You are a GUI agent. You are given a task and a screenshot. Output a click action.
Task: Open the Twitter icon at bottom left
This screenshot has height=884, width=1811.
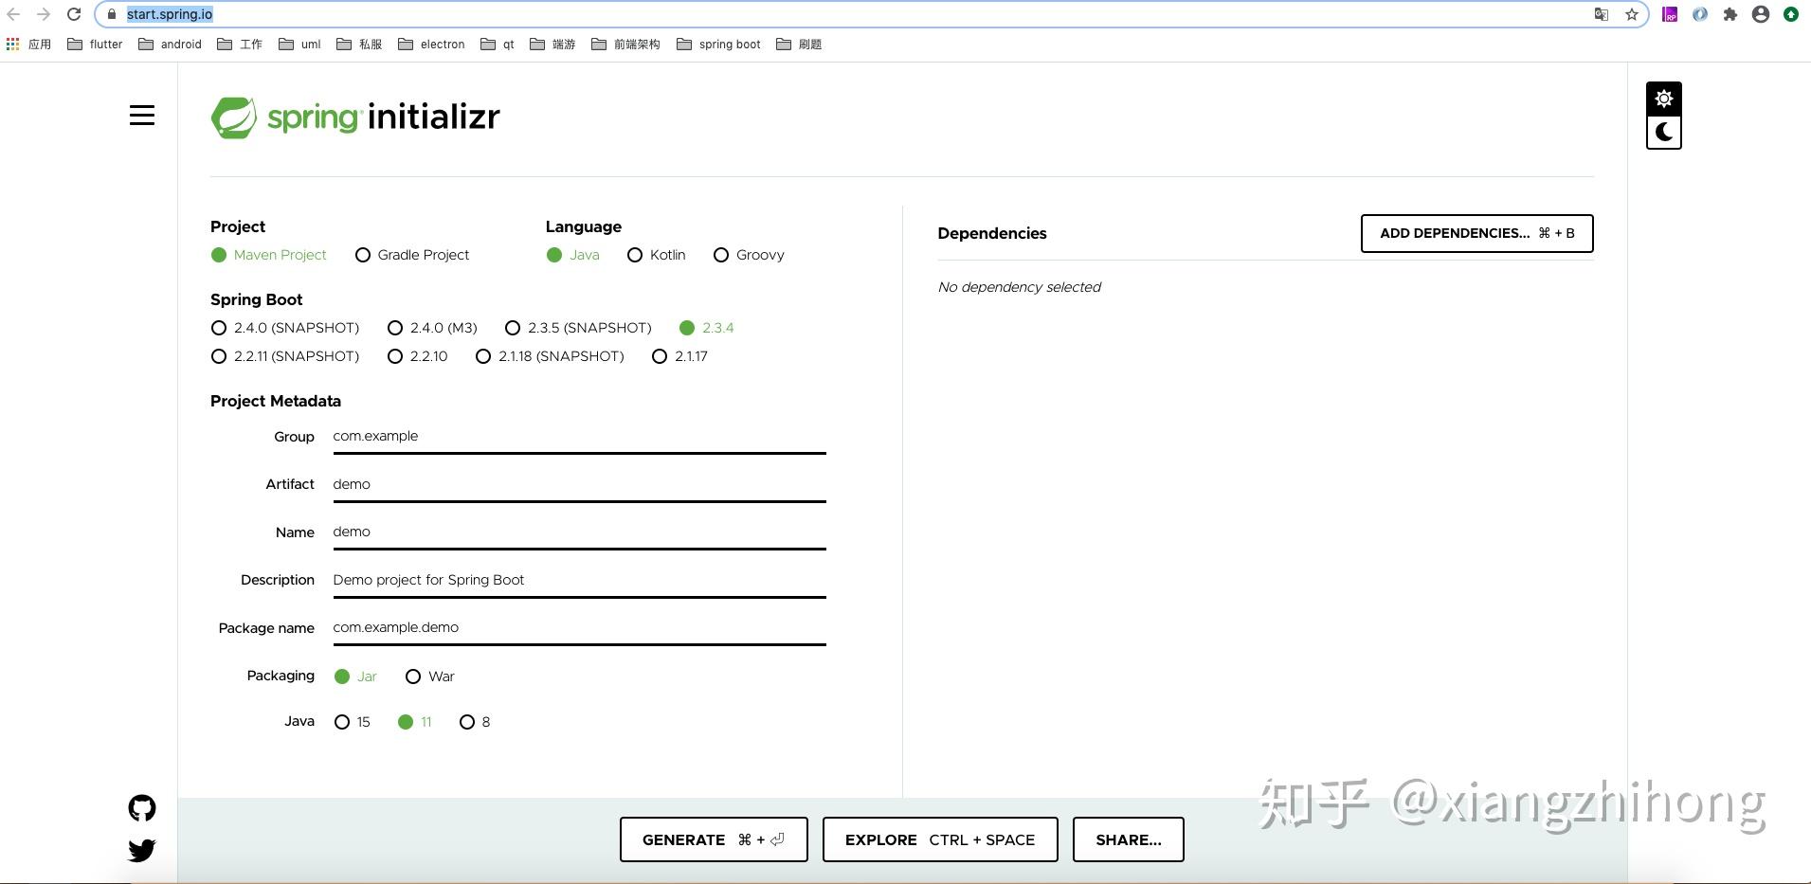tap(141, 850)
